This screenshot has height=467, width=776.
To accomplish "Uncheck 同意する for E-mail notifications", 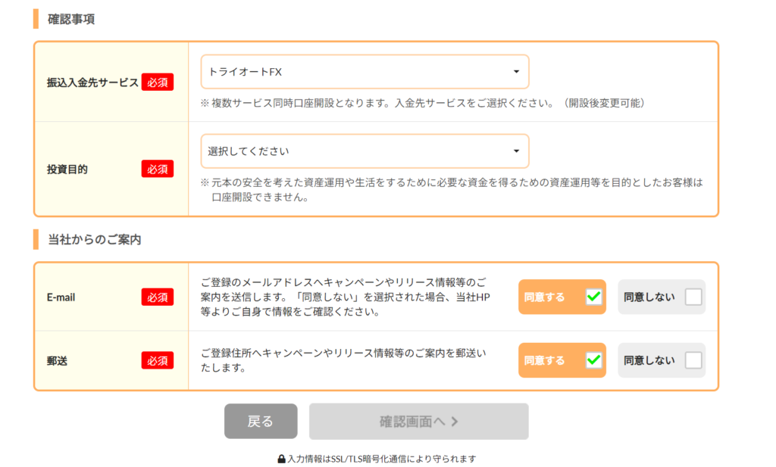I will point(593,297).
